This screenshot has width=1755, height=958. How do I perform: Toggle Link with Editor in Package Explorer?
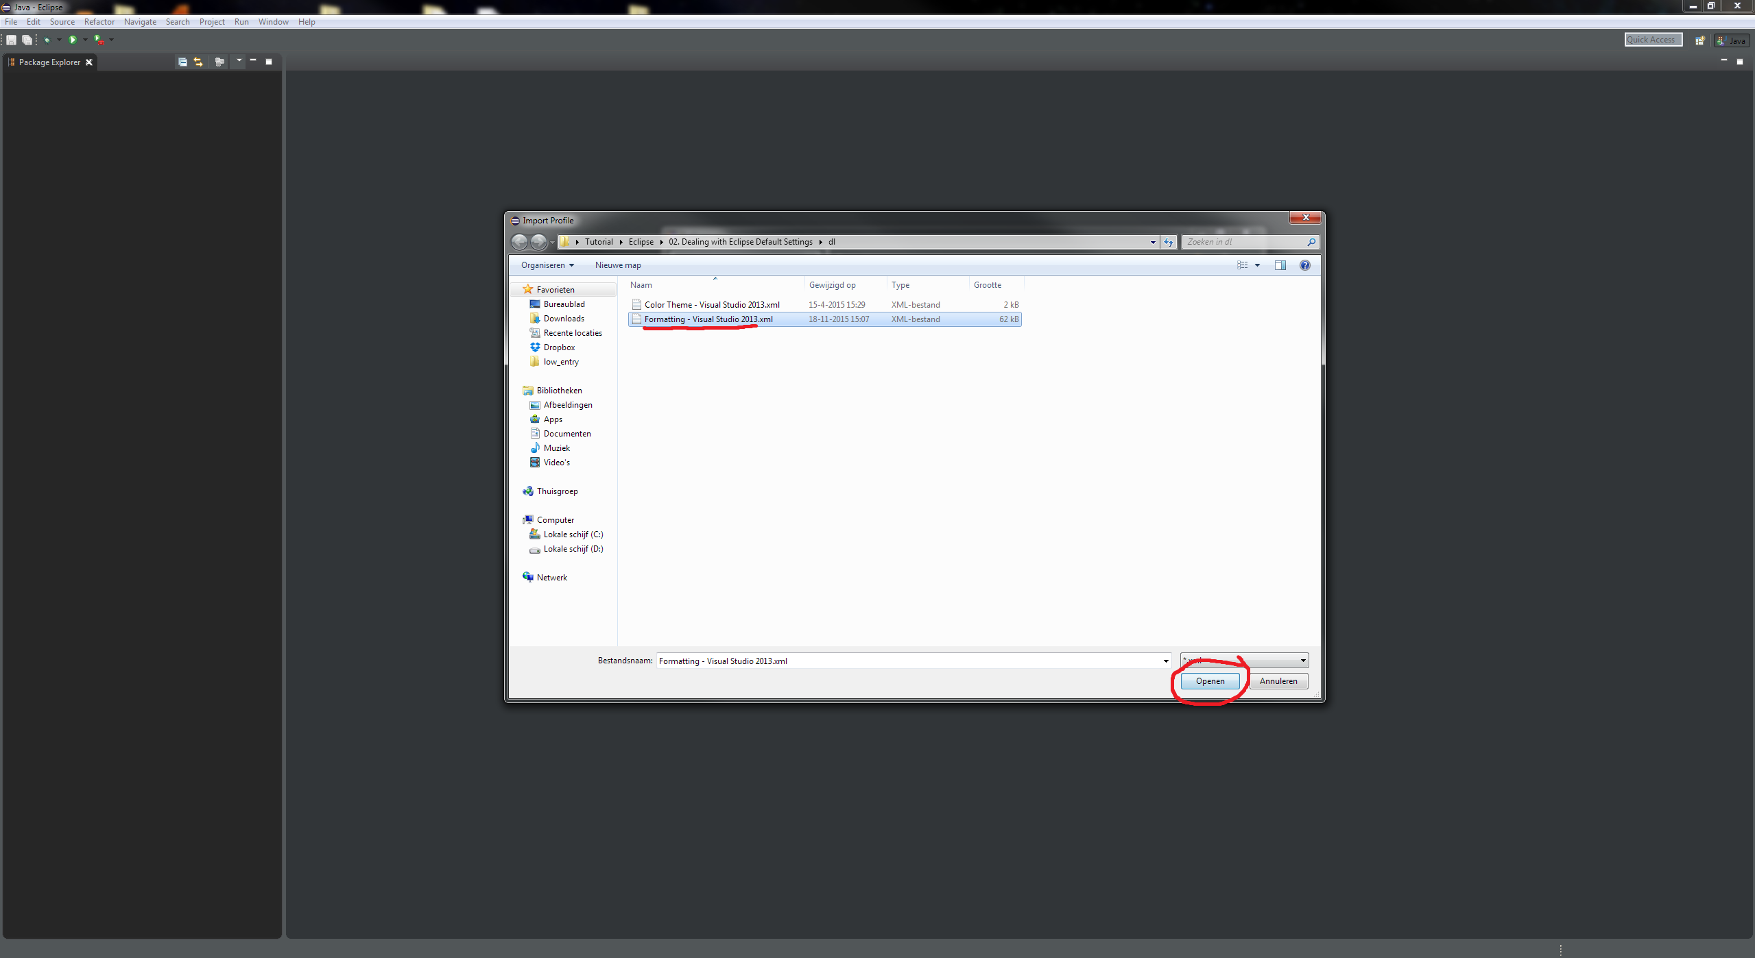point(198,62)
